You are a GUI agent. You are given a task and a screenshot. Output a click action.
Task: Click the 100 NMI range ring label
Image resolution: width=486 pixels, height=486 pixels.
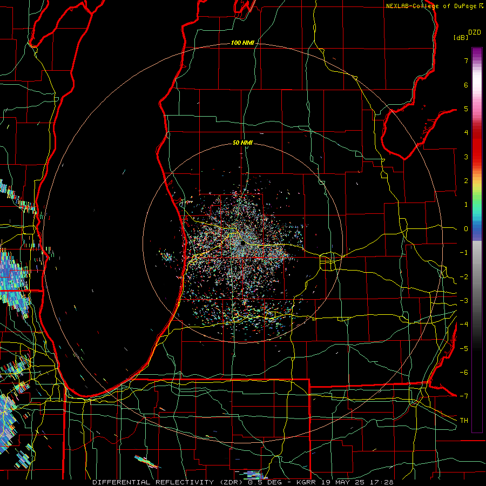point(242,43)
